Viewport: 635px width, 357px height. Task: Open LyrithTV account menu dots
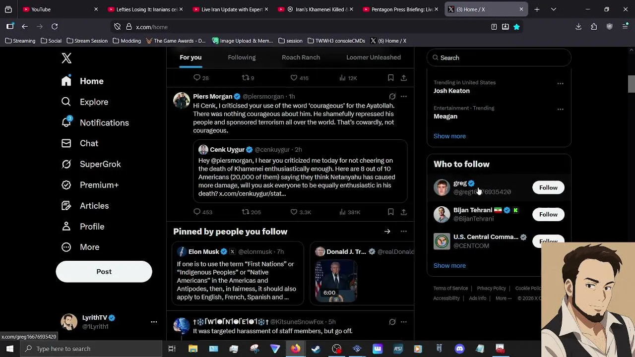(154, 322)
